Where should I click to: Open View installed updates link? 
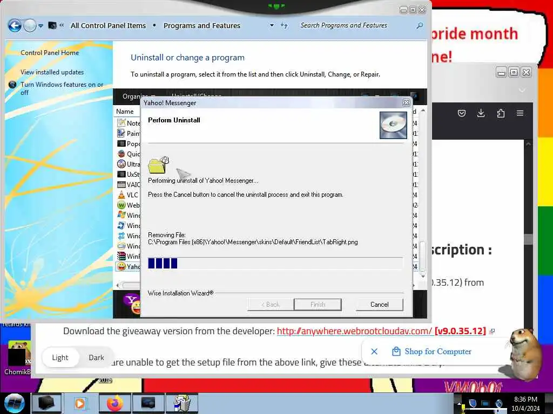pyautogui.click(x=52, y=72)
